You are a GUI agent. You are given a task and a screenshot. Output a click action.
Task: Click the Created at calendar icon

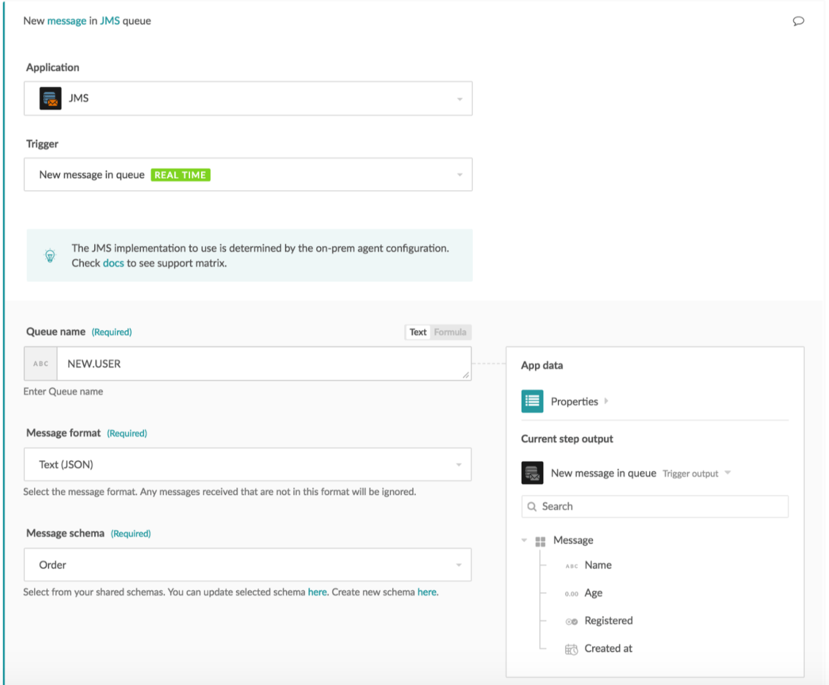pos(571,649)
